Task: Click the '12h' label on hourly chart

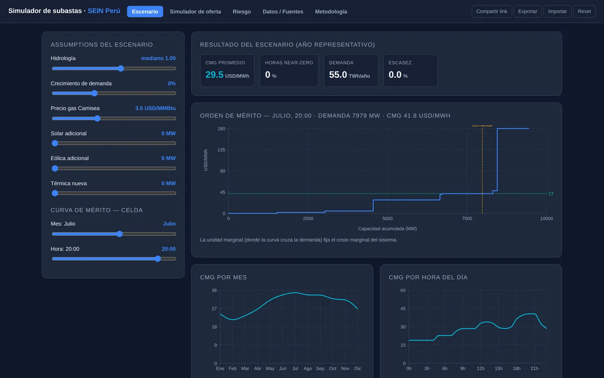Action: click(x=481, y=369)
